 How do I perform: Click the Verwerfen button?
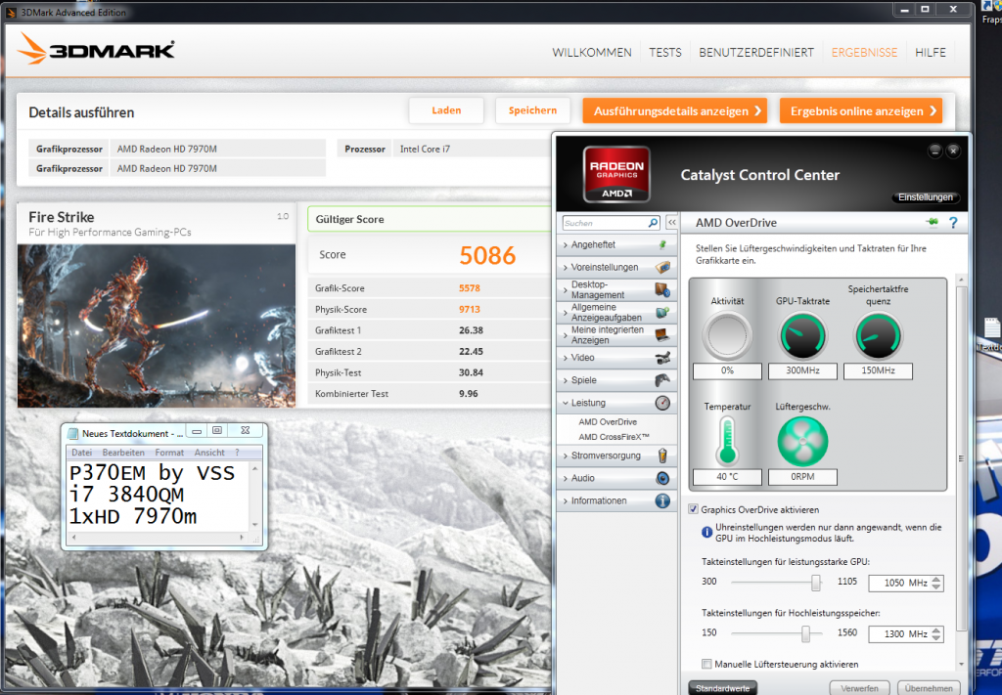pos(859,688)
